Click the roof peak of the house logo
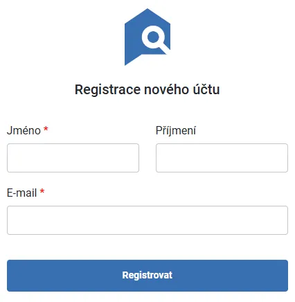295x302 pixels. pos(147,12)
